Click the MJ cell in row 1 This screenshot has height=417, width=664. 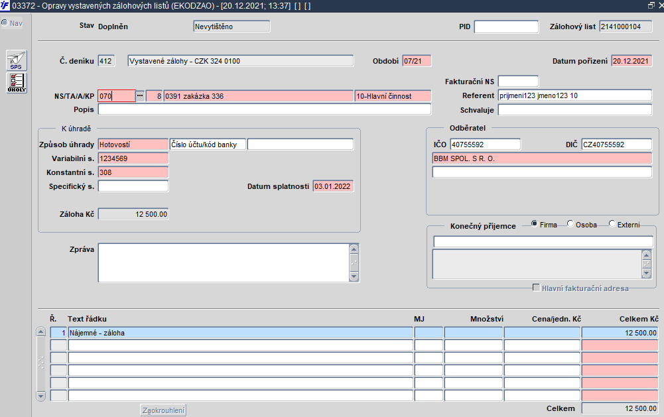click(429, 333)
